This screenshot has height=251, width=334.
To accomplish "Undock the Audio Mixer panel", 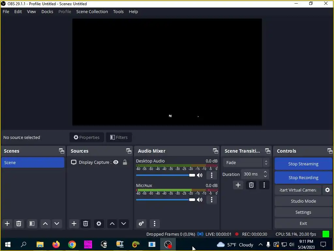I will [215, 151].
